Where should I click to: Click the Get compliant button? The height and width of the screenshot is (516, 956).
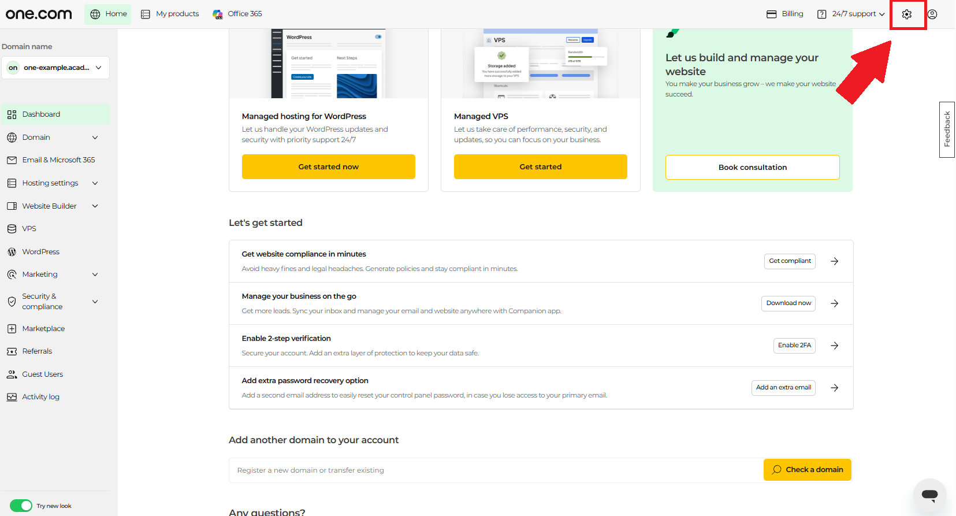click(790, 261)
